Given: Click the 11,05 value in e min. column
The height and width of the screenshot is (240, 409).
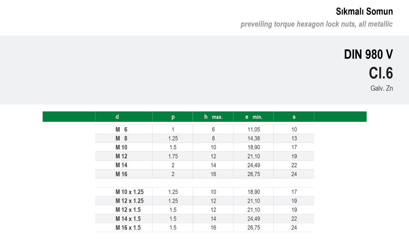Looking at the screenshot, I should click(253, 130).
